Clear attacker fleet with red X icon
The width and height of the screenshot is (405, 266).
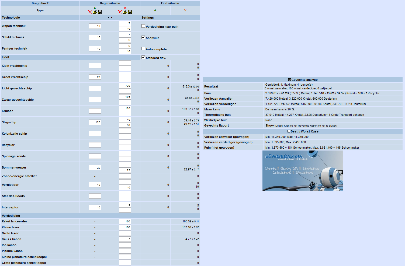point(90,12)
